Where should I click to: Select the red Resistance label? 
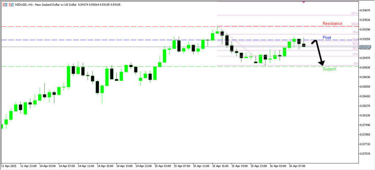[x=332, y=23]
